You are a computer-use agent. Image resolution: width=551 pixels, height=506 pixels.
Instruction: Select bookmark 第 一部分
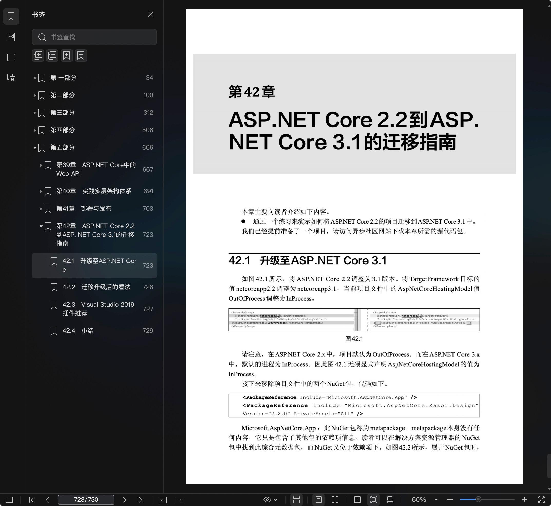pos(64,78)
